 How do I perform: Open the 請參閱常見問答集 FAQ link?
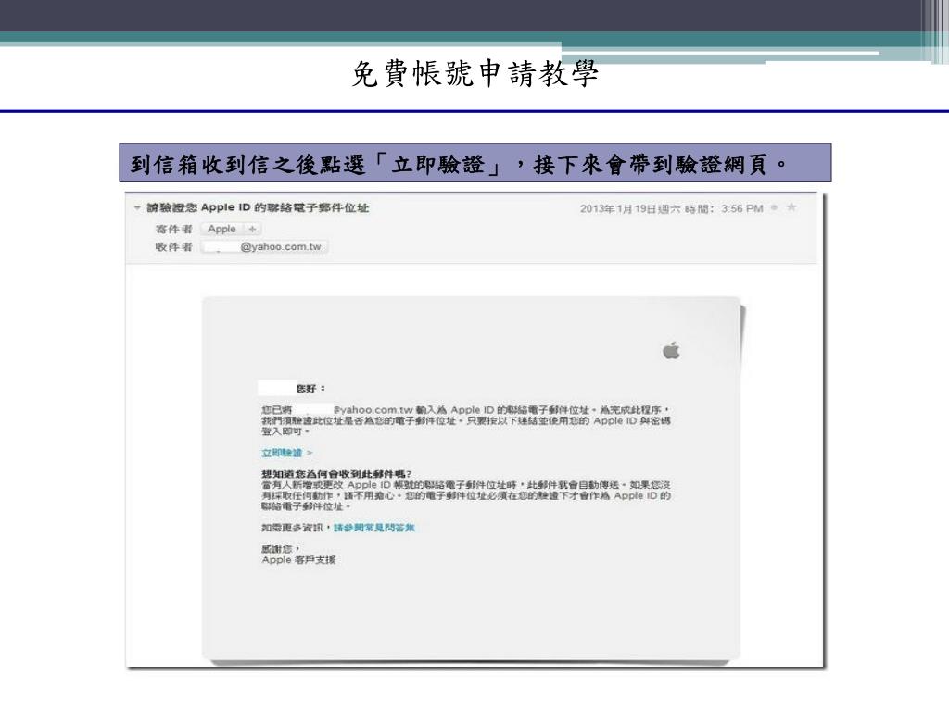pos(374,528)
